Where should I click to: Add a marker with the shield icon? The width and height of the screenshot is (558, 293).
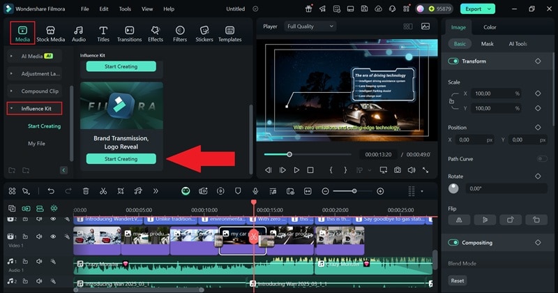point(238,191)
